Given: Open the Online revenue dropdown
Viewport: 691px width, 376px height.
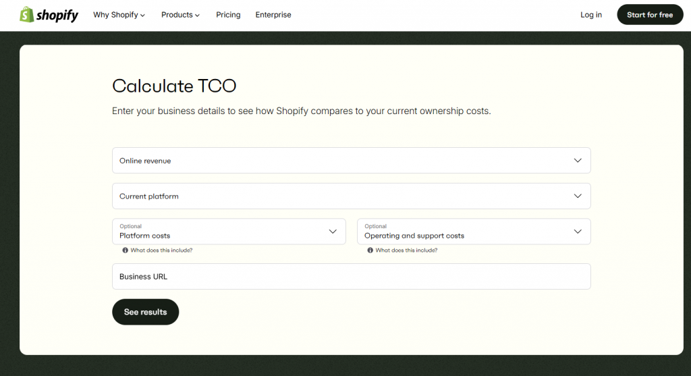Looking at the screenshot, I should pos(351,161).
